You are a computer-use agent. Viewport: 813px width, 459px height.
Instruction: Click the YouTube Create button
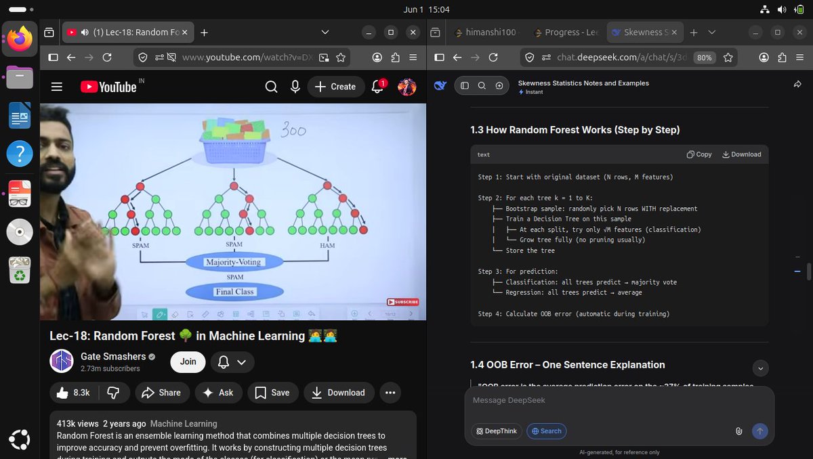pos(336,87)
